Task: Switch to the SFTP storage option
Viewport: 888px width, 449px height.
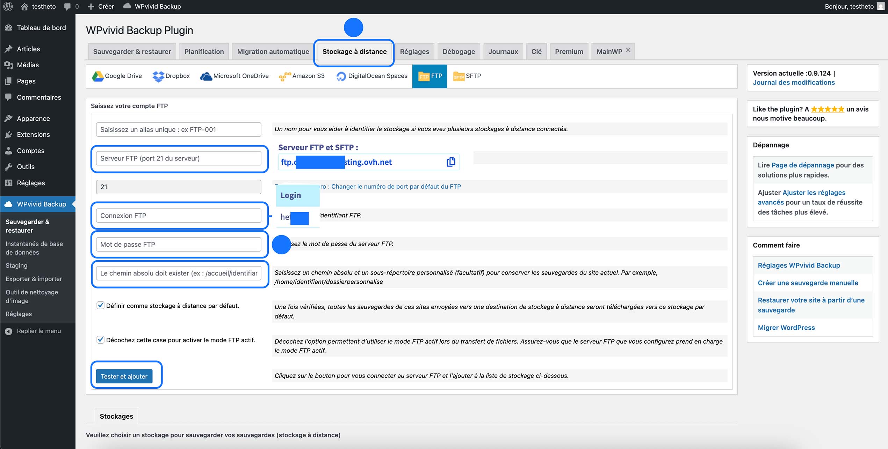Action: 467,76
